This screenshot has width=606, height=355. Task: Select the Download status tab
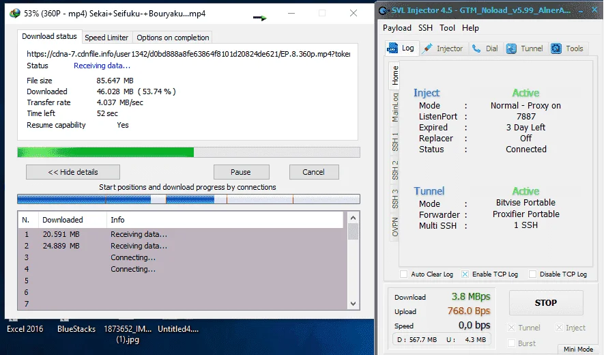click(x=49, y=36)
